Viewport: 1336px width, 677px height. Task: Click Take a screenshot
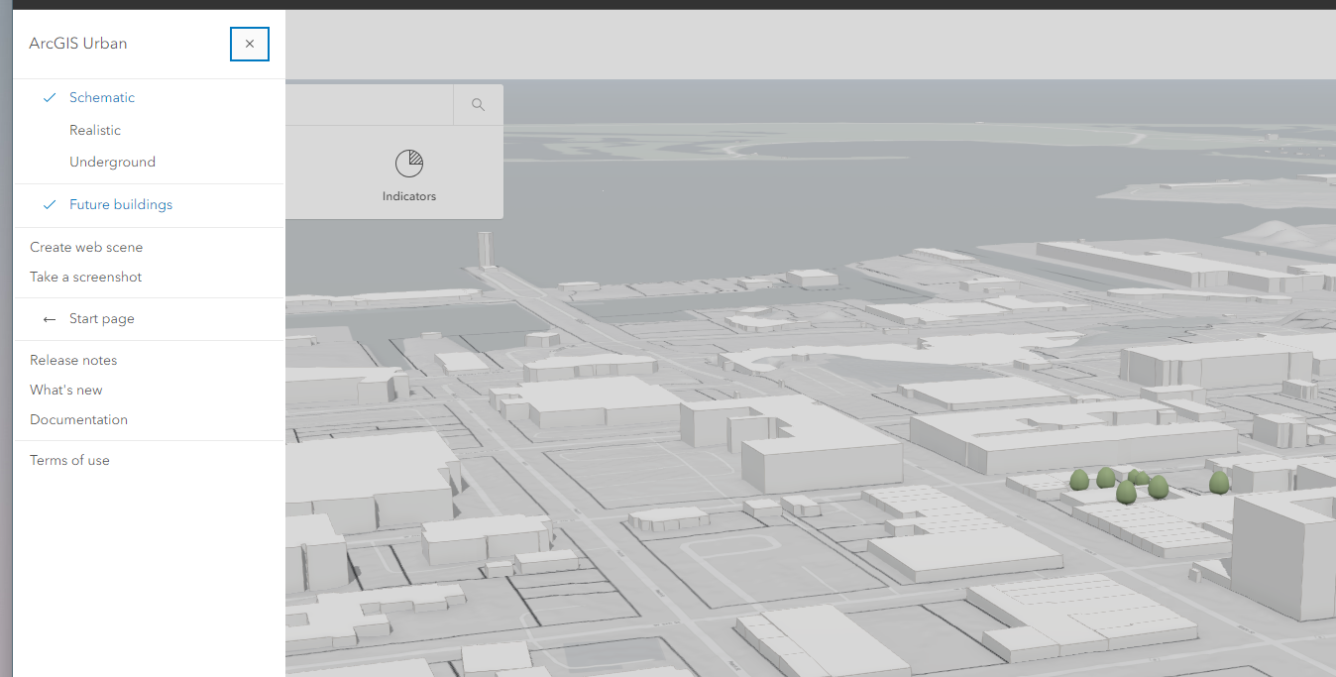(x=85, y=277)
